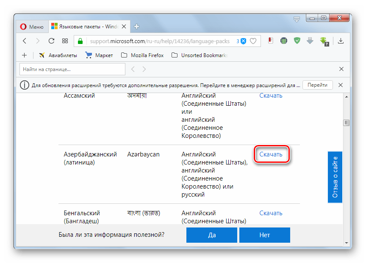Screen dimensions: 366x263
Task: Open the Mozilla Firefox bookmarks folder
Action: coord(142,55)
